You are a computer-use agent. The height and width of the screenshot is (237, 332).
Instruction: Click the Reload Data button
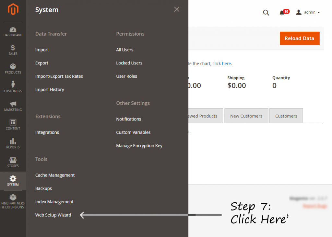pyautogui.click(x=299, y=39)
